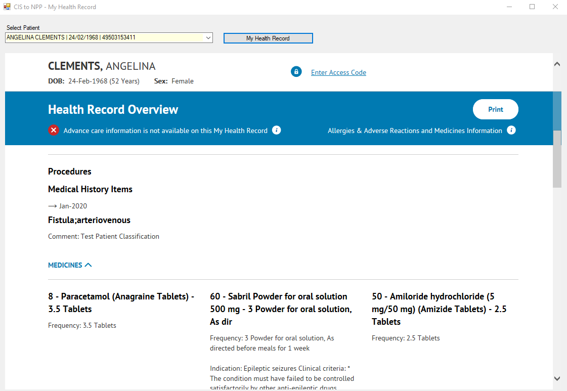Click the red X advance care icon
567x391 pixels.
pyautogui.click(x=54, y=131)
